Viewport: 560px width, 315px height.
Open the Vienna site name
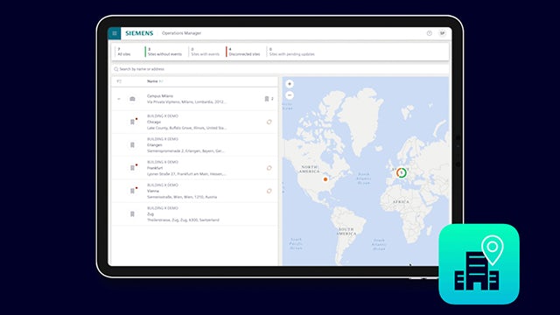(153, 191)
